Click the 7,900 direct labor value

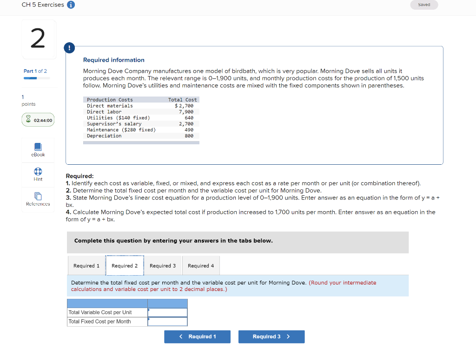186,112
